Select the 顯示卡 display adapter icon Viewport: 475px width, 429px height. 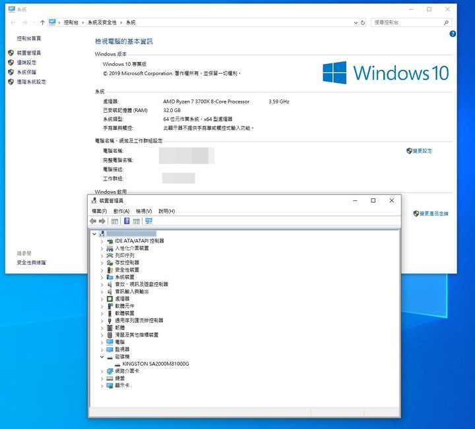coord(110,386)
